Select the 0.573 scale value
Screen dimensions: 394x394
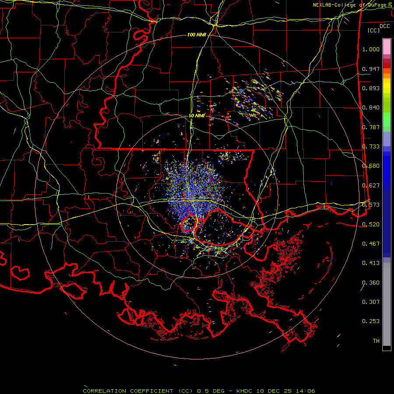tap(371, 205)
